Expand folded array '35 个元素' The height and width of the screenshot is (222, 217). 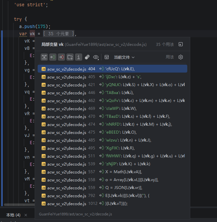coord(58,34)
